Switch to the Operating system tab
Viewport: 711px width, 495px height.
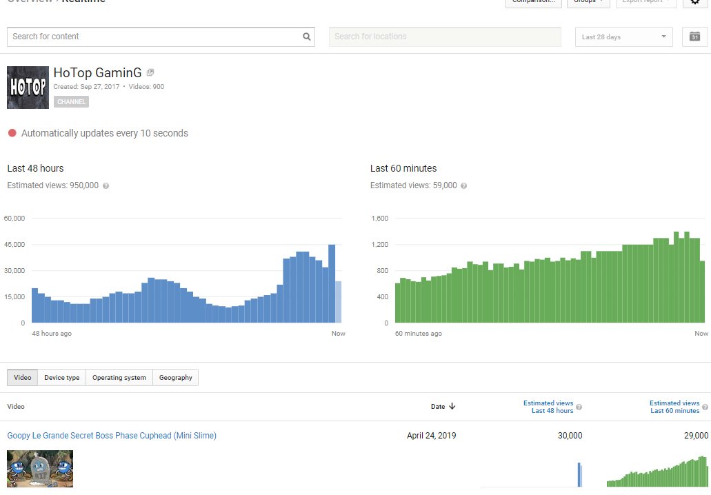pyautogui.click(x=119, y=378)
